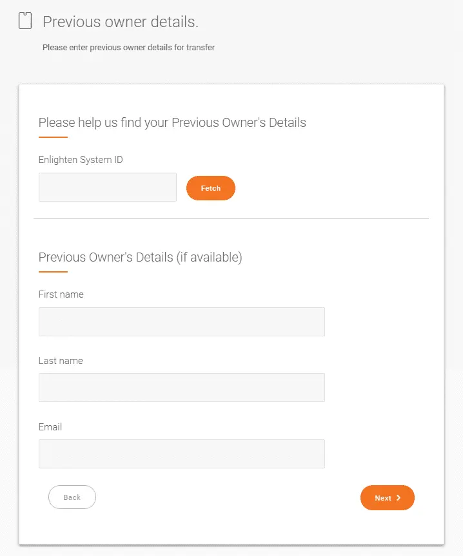This screenshot has height=556, width=463.
Task: Click the "Previous owner details." page heading
Action: click(x=121, y=22)
